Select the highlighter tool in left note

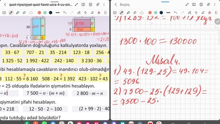coord(18,13)
